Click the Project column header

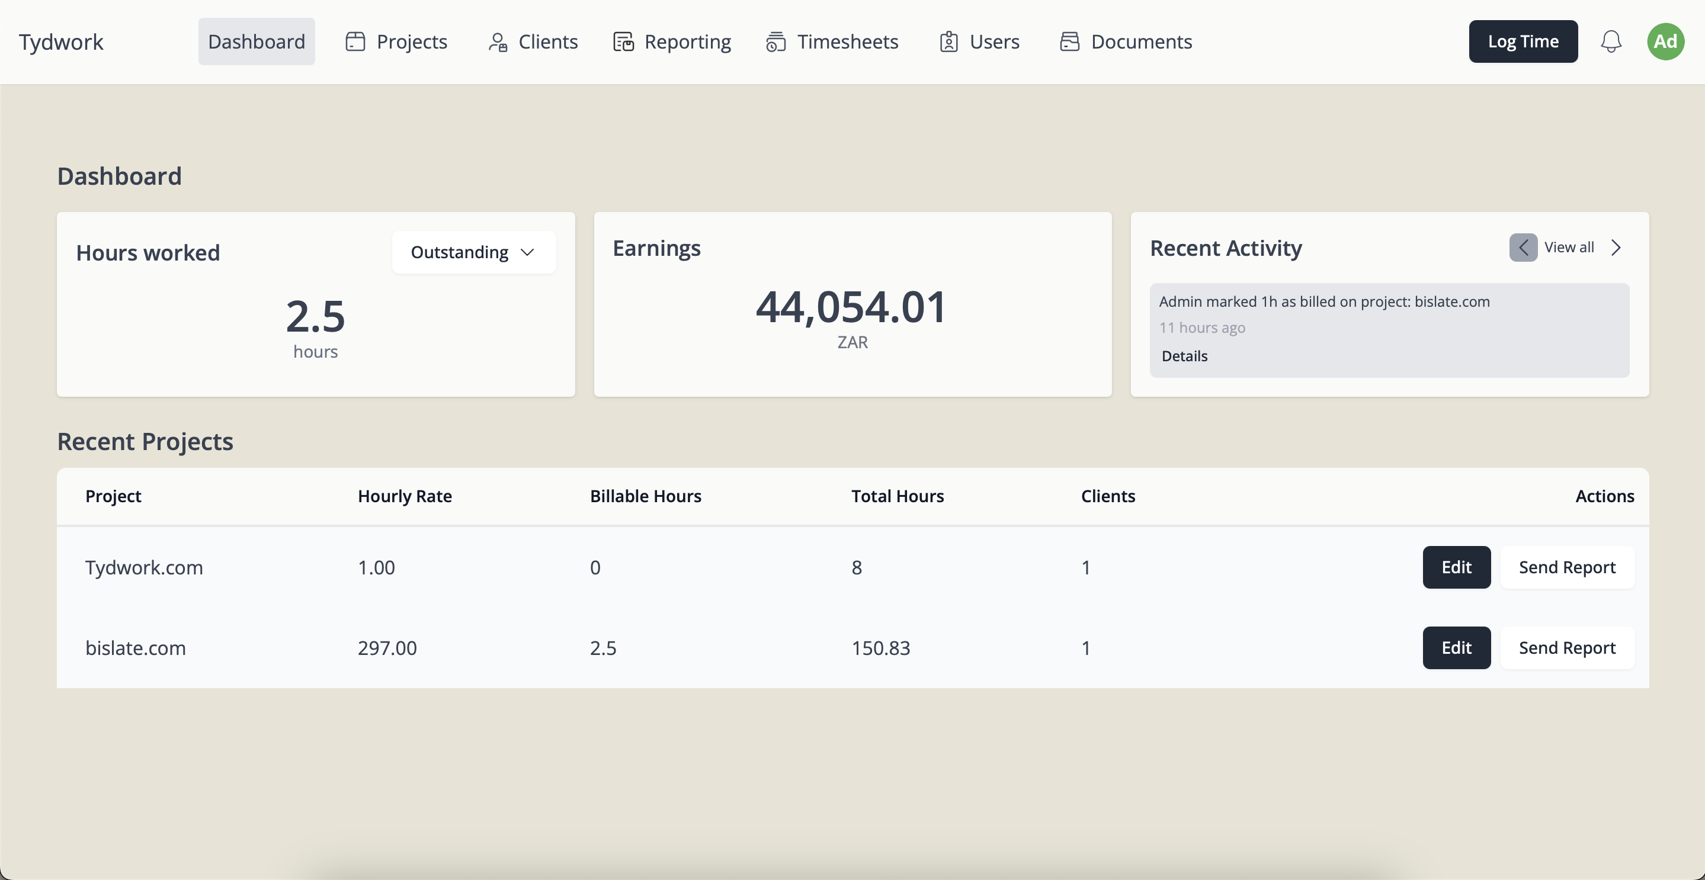(113, 496)
